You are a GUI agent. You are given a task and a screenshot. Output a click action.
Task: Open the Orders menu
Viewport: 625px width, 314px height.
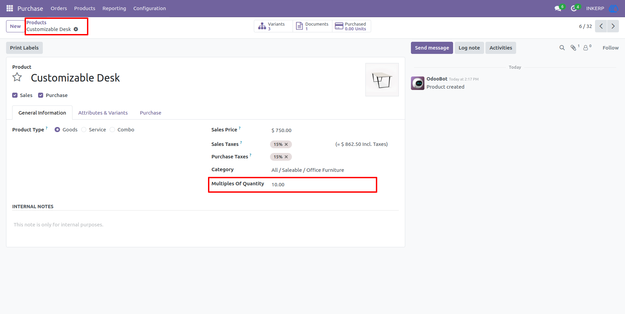(59, 8)
